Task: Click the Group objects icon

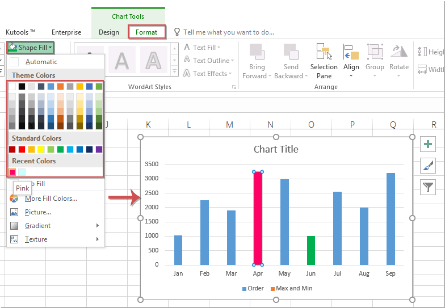Action: click(x=375, y=52)
